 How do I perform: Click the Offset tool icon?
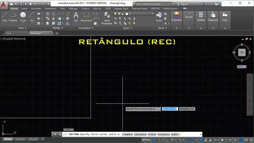click(68, 23)
